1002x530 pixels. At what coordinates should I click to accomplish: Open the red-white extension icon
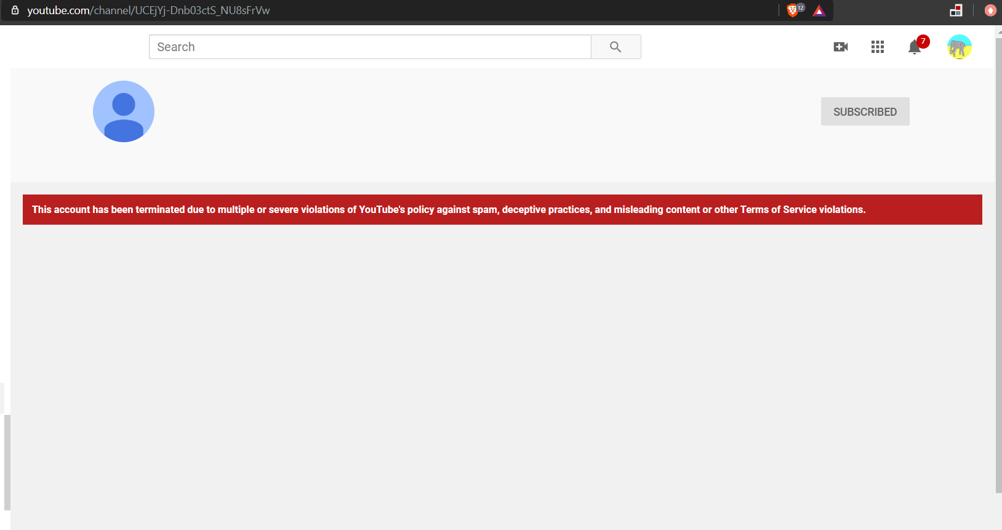pyautogui.click(x=956, y=10)
